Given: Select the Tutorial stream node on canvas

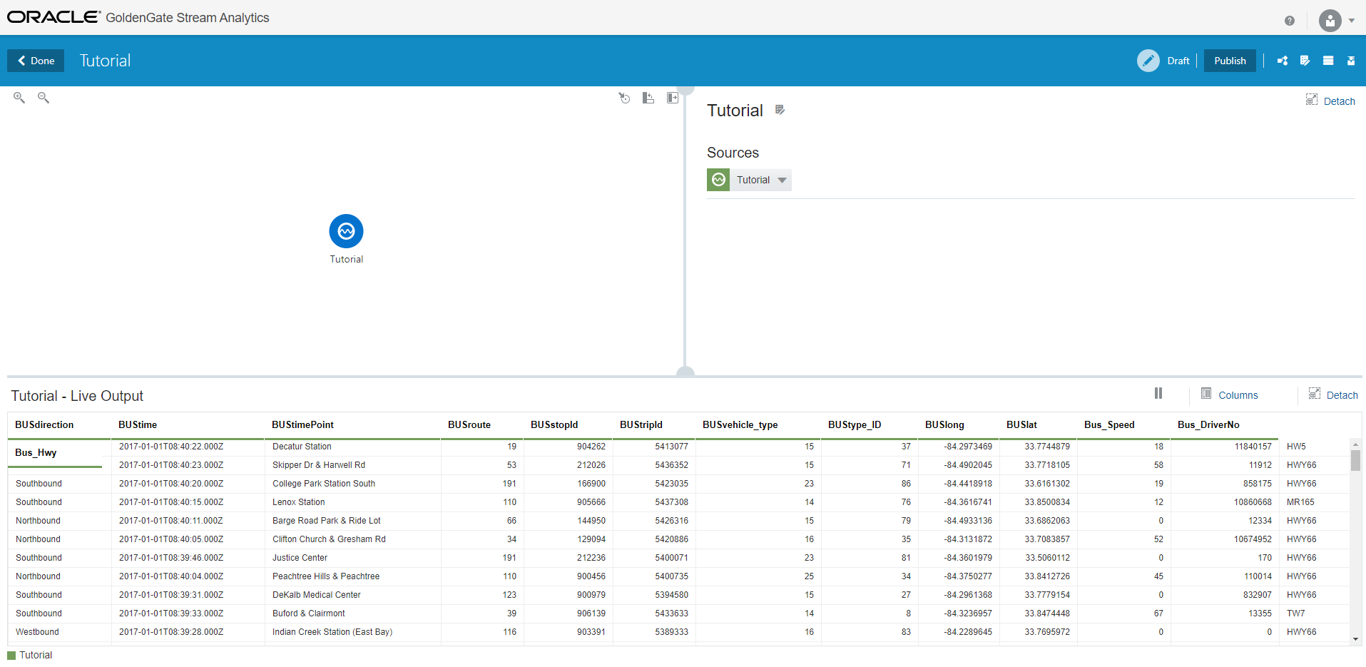Looking at the screenshot, I should point(346,231).
